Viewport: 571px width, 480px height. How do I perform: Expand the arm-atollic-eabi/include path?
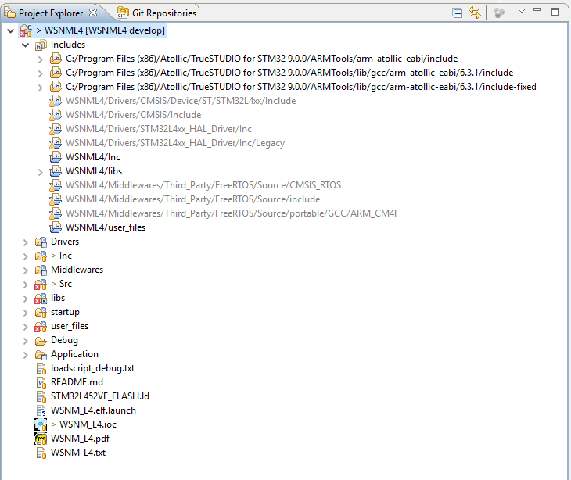coord(41,59)
